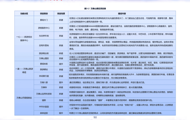Select the 景观大门 project cell

pyautogui.click(x=44, y=20)
